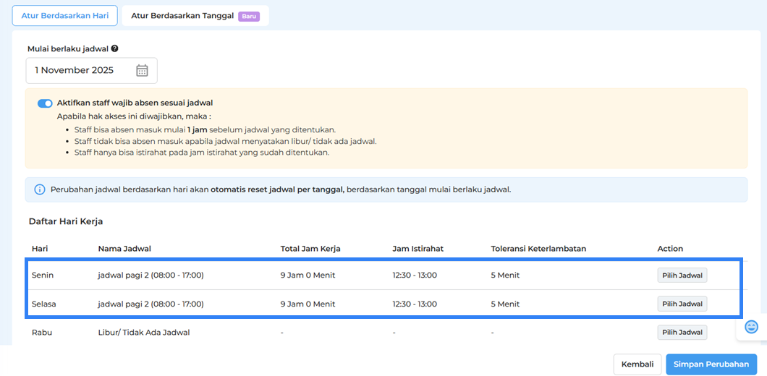Click the help icon beside Mulai berlaku jadwal
This screenshot has height=376, width=767.
click(114, 49)
